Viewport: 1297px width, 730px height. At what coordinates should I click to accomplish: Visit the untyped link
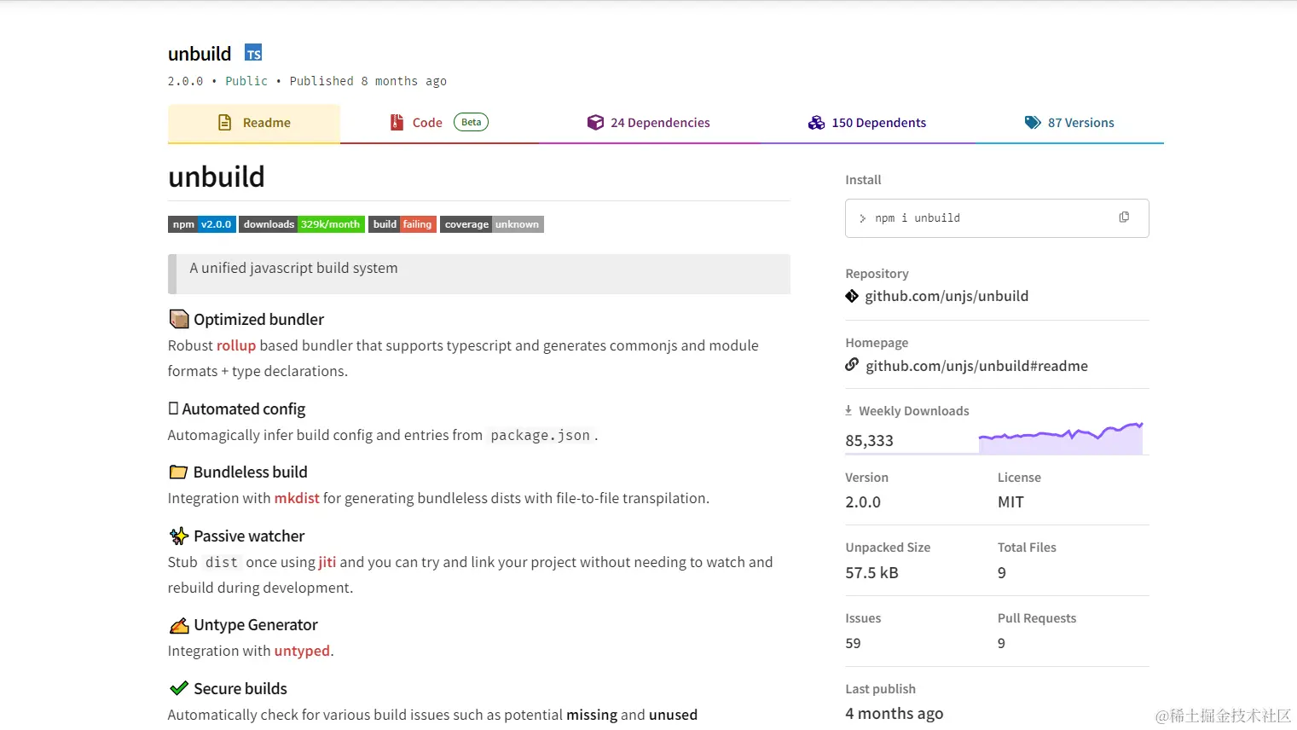point(302,651)
